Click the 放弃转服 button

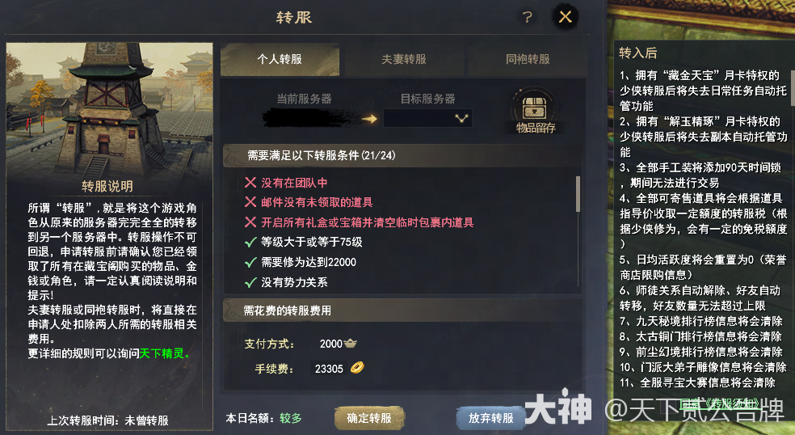coord(490,418)
